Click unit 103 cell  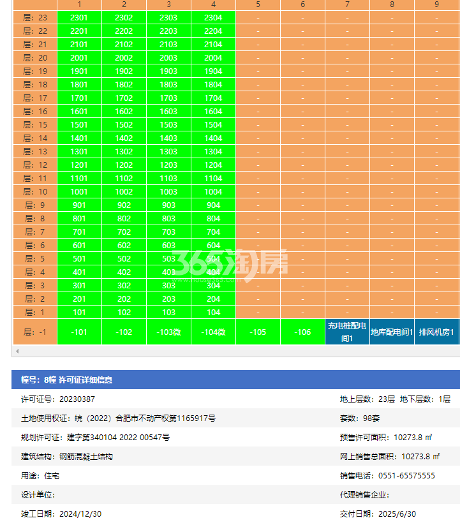168,313
